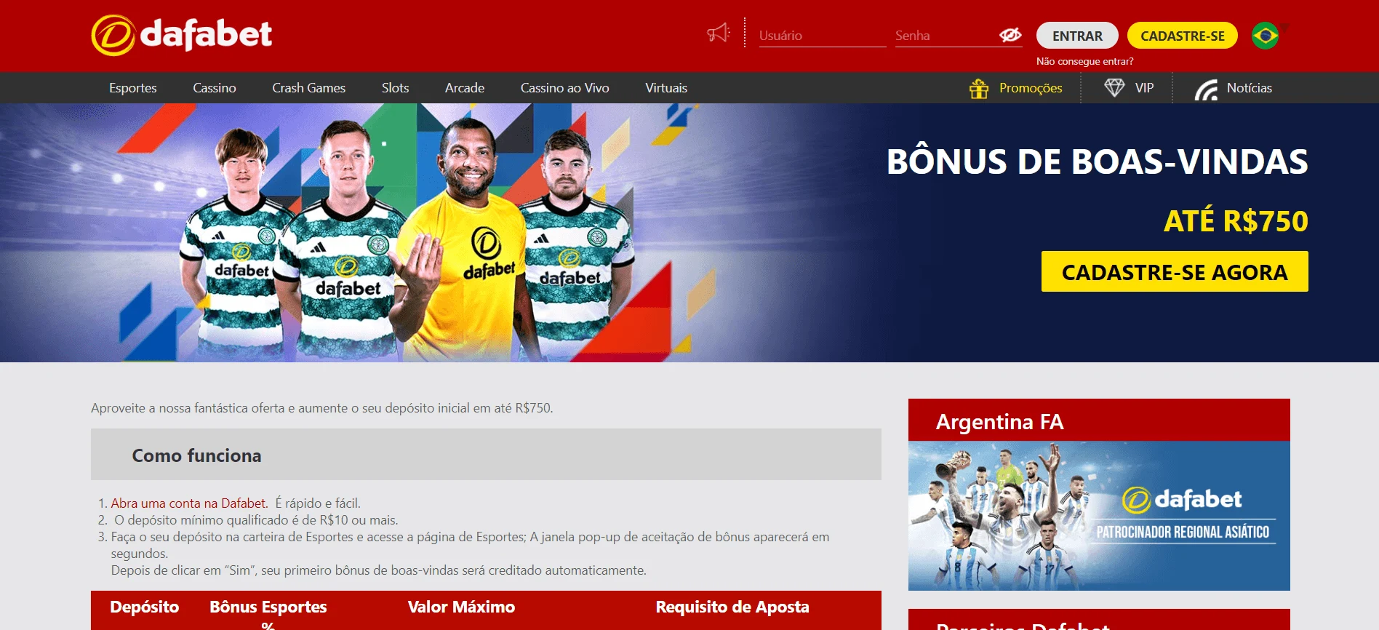Open the Esportes menu item

coord(133,88)
